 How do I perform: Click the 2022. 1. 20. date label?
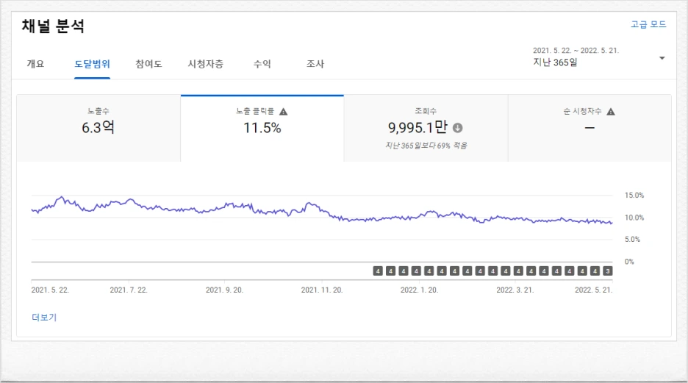pyautogui.click(x=419, y=290)
